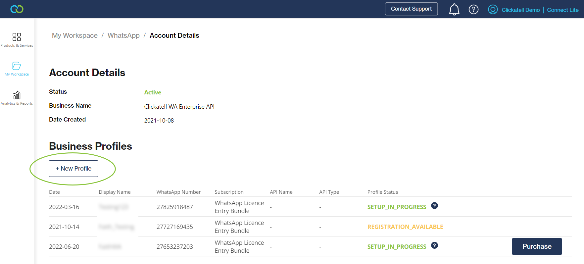Select WhatsApp number 27727169435
Screen dimensions: 584x264
pos(175,227)
